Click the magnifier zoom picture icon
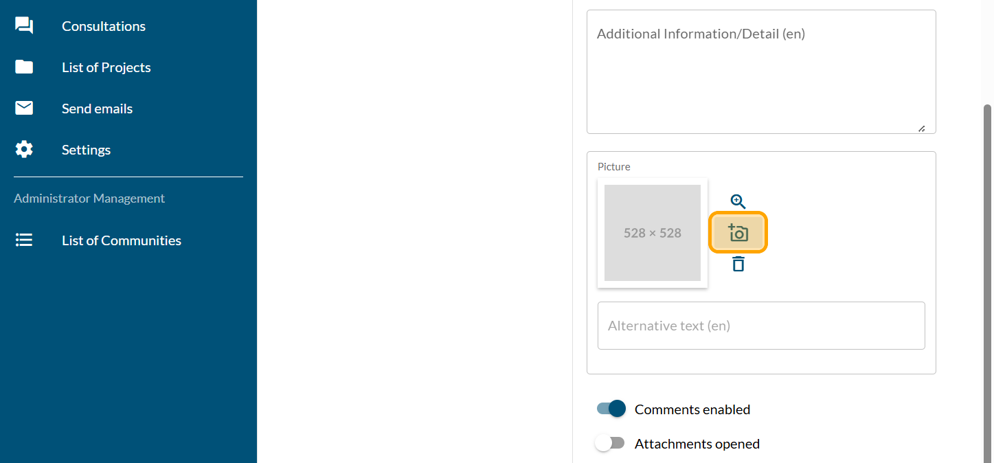Image resolution: width=994 pixels, height=463 pixels. (738, 201)
